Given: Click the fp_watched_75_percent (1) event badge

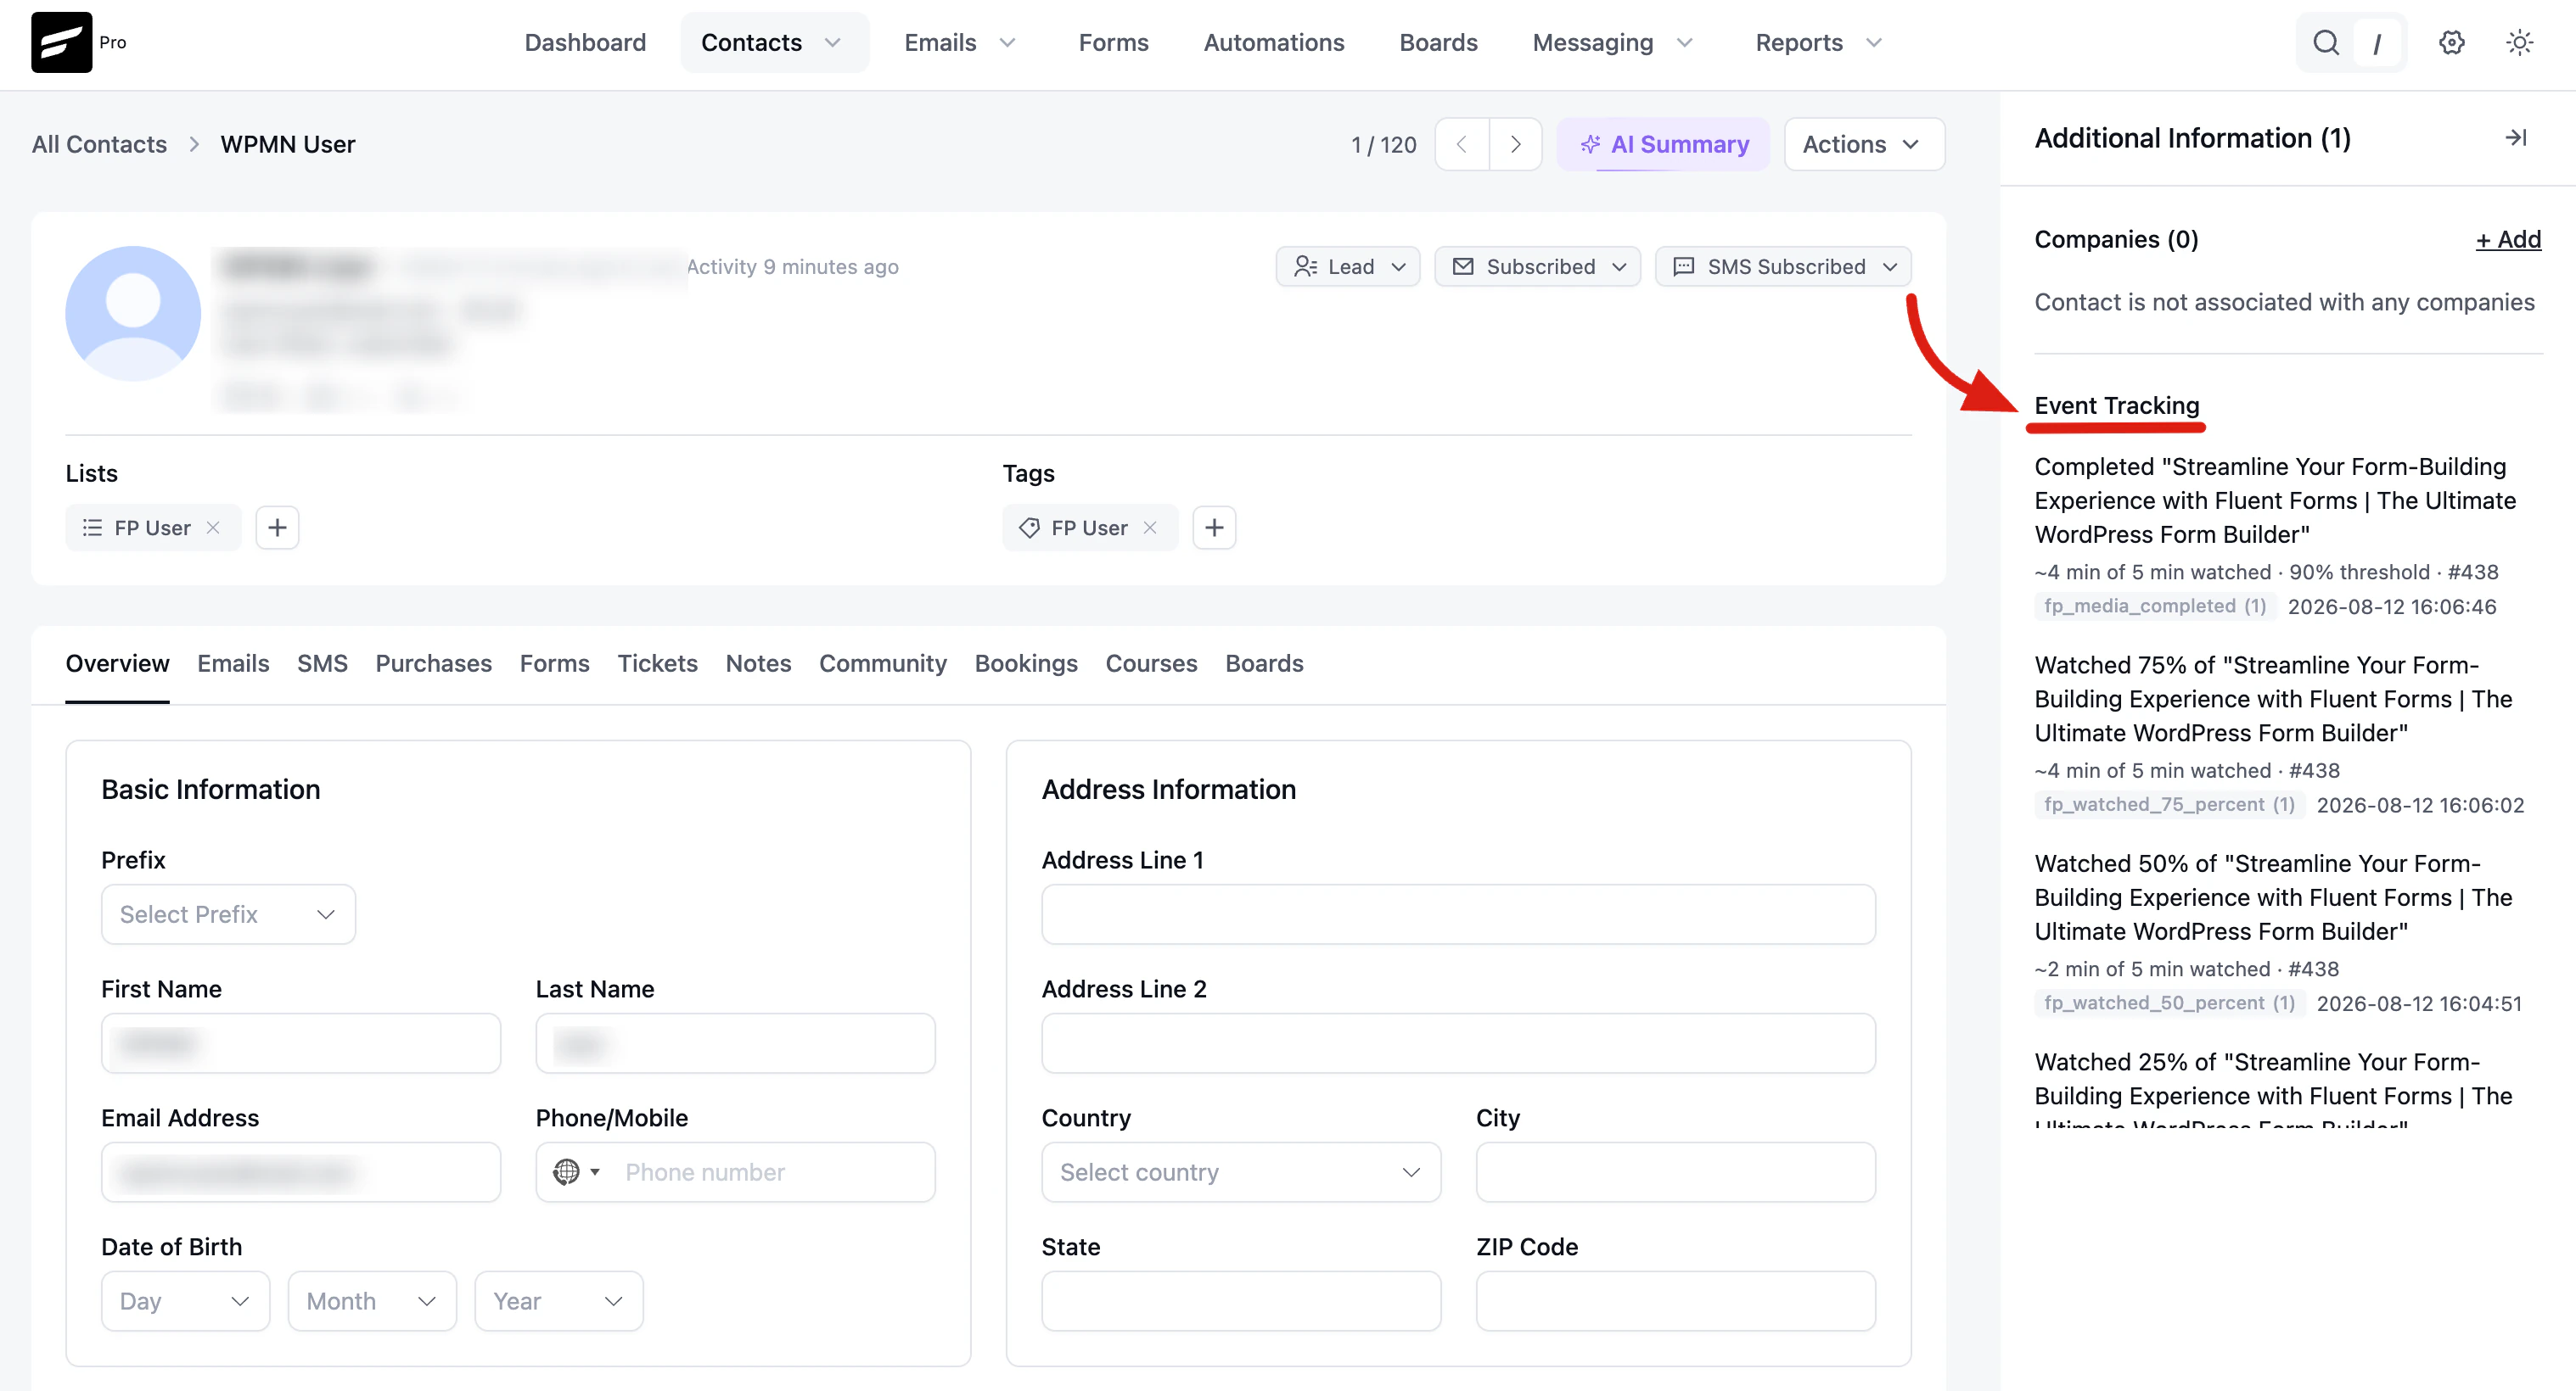Looking at the screenshot, I should coord(2169,804).
